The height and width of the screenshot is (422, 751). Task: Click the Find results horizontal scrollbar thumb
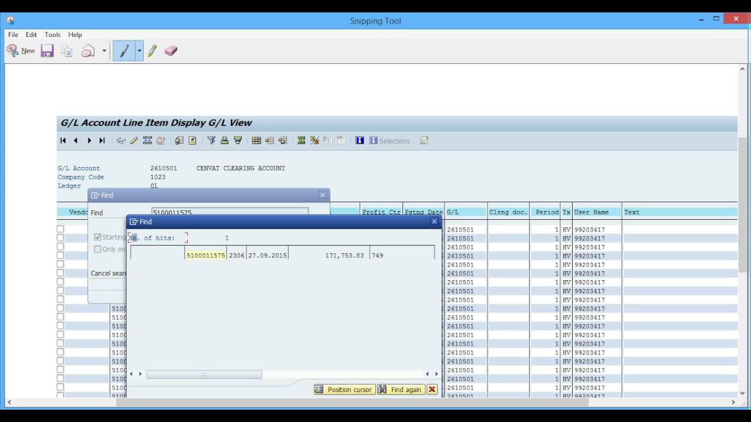click(204, 374)
